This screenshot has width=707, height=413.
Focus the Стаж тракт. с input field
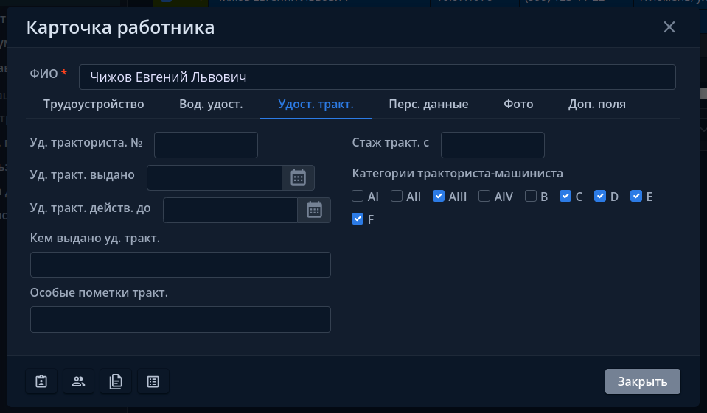(x=492, y=145)
